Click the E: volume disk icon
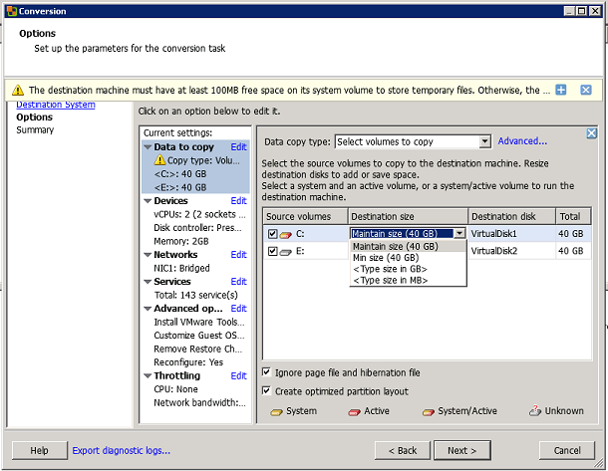 286,252
